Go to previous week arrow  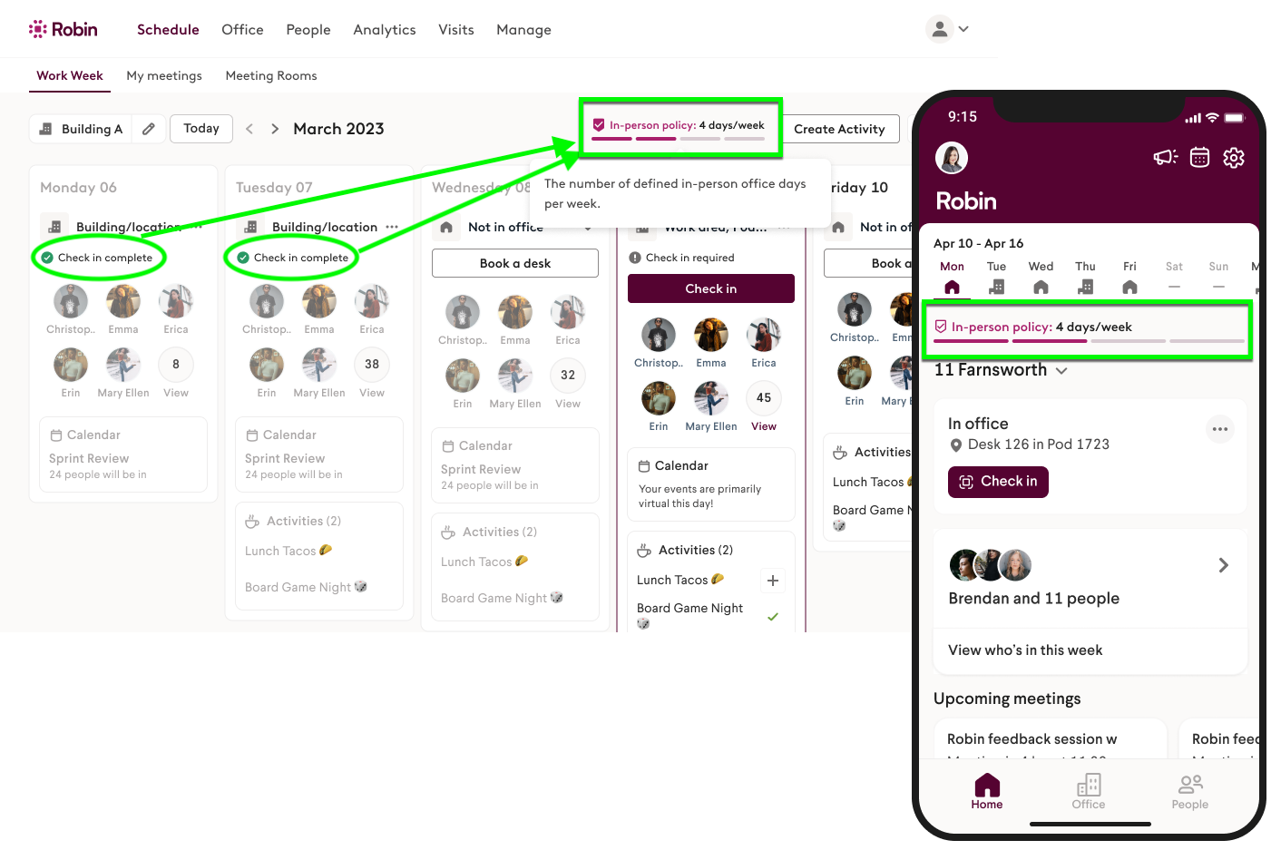[x=249, y=129]
